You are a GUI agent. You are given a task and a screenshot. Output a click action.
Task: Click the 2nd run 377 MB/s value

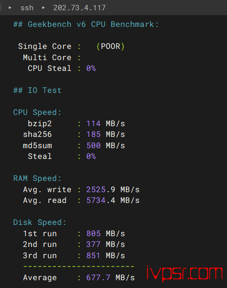[x=106, y=244]
